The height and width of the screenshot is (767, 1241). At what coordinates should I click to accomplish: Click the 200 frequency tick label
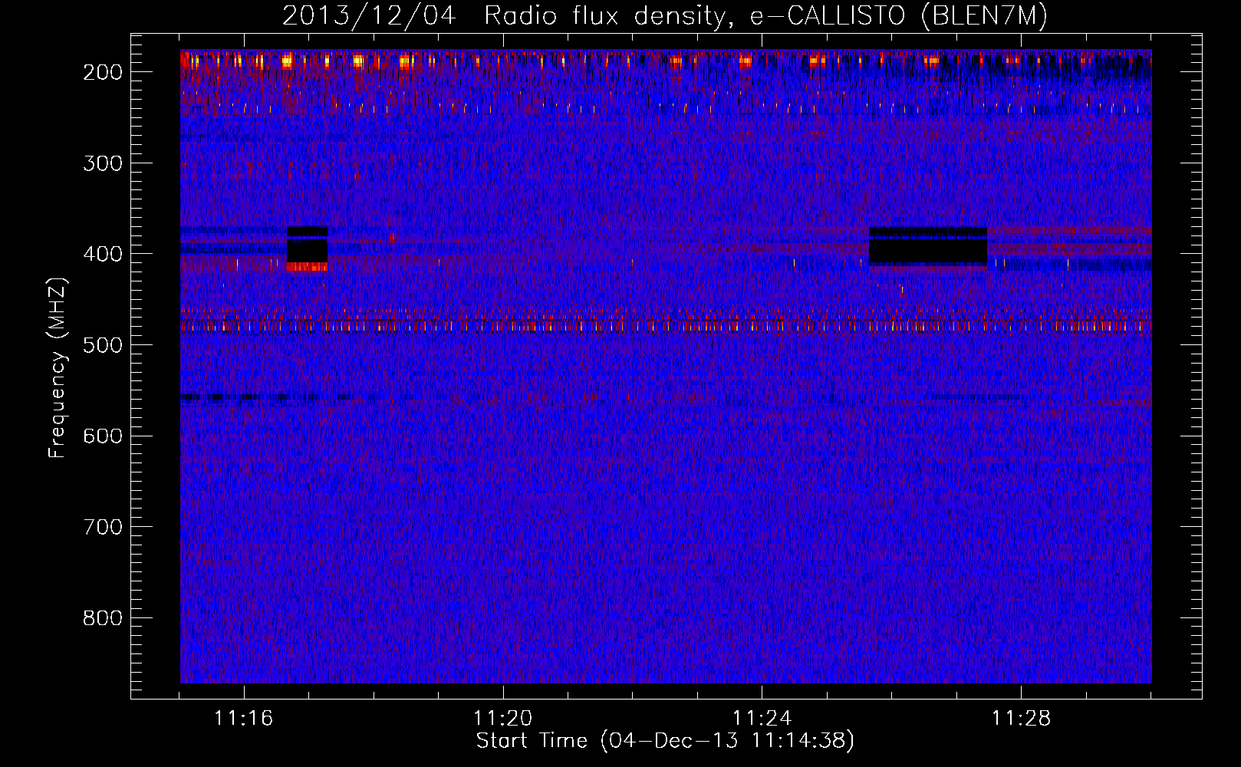click(102, 72)
